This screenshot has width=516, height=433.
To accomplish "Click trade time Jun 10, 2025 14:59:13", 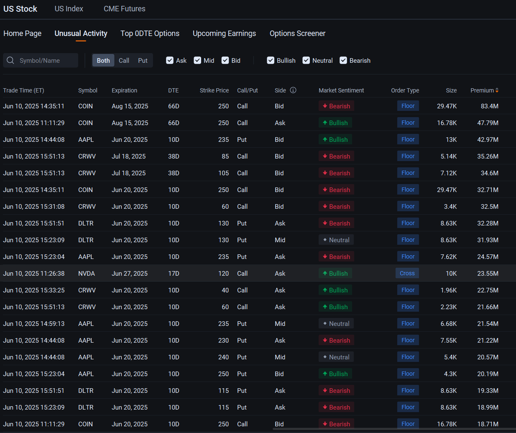I will [34, 324].
